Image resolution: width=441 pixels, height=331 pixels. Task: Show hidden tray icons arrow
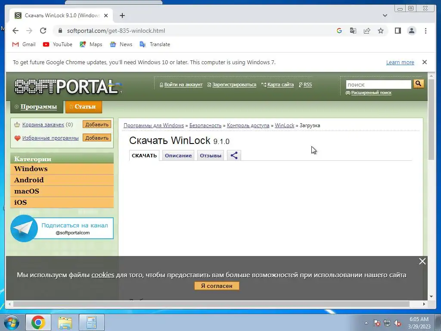tap(366, 323)
